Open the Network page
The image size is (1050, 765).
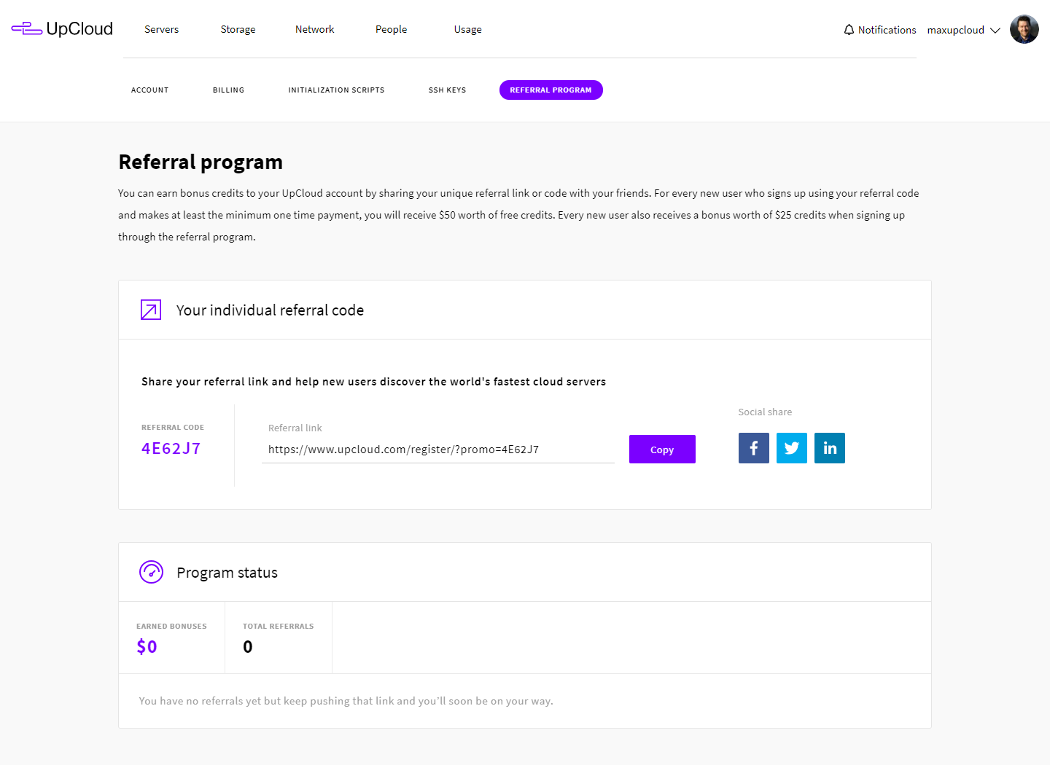[314, 29]
